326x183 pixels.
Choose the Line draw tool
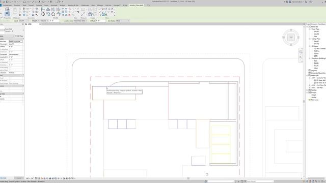tap(100, 9)
